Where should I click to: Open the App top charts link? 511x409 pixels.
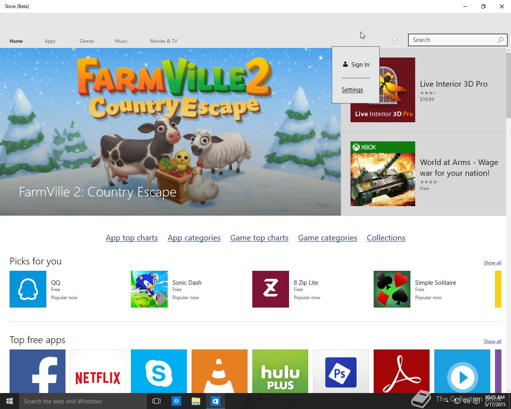[132, 238]
